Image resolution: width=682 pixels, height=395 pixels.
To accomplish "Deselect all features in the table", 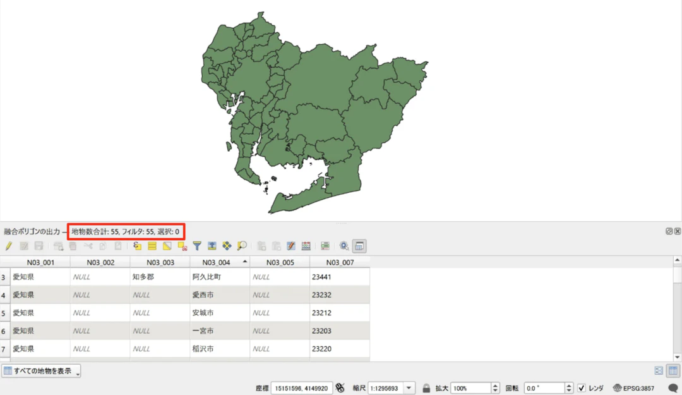I will [182, 246].
